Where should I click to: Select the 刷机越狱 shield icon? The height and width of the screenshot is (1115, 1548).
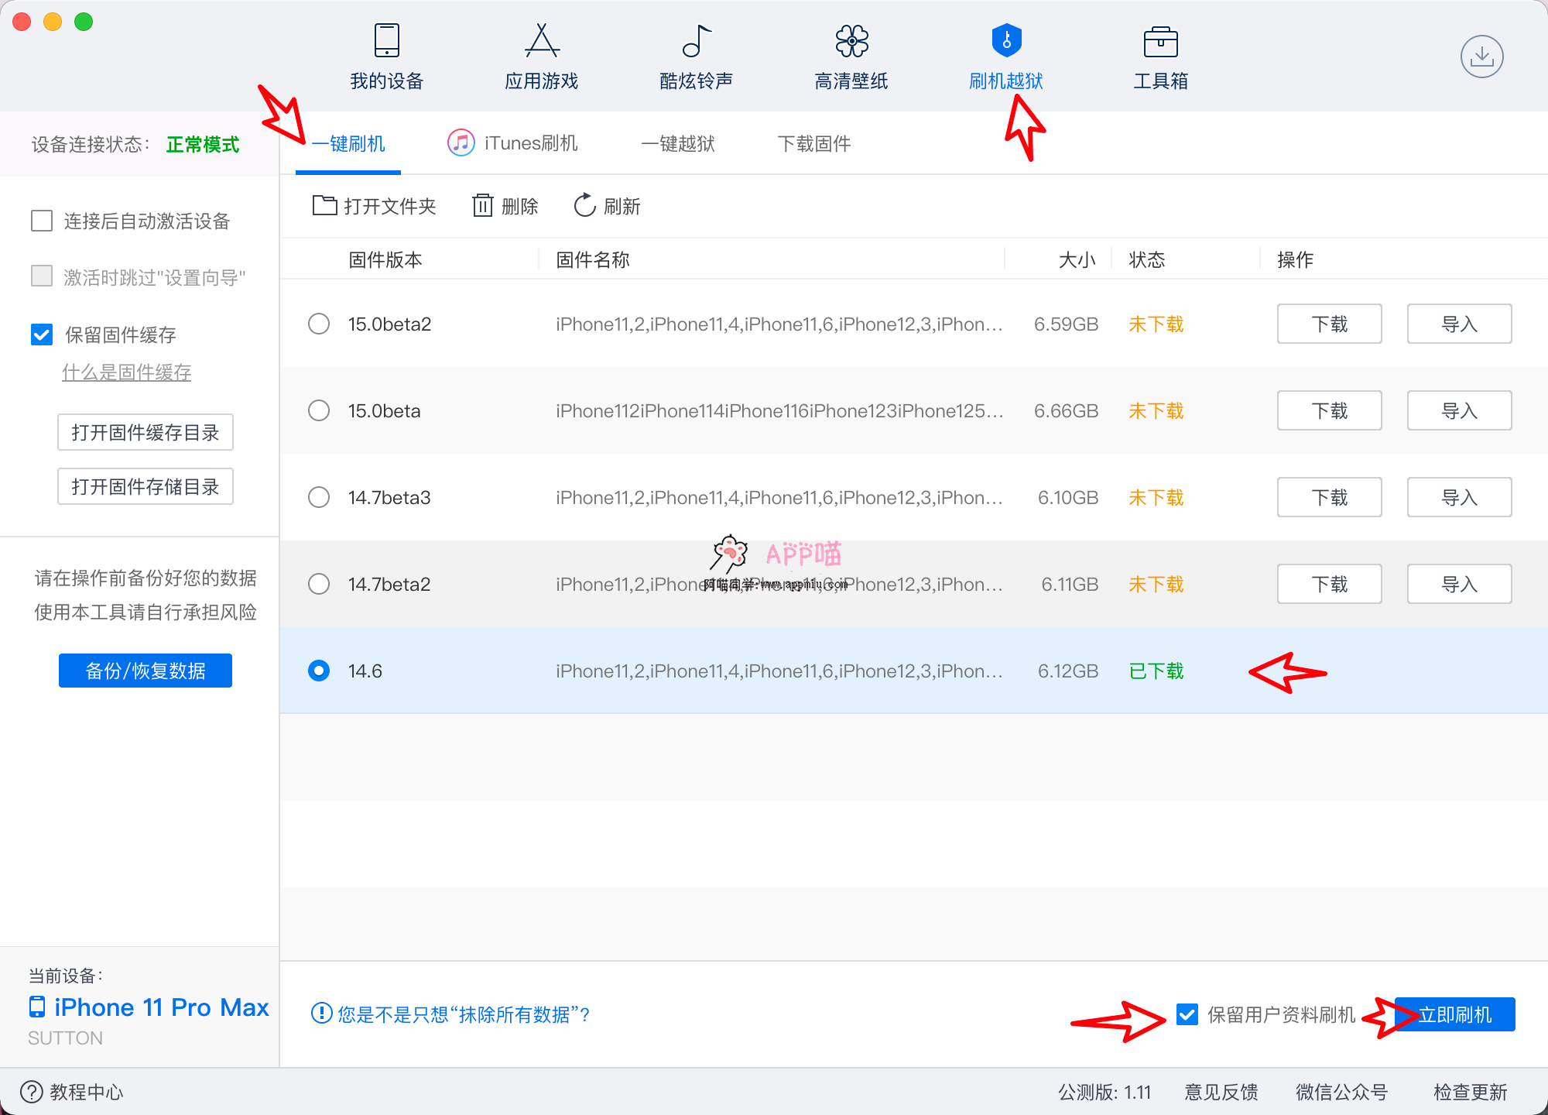[x=1006, y=40]
